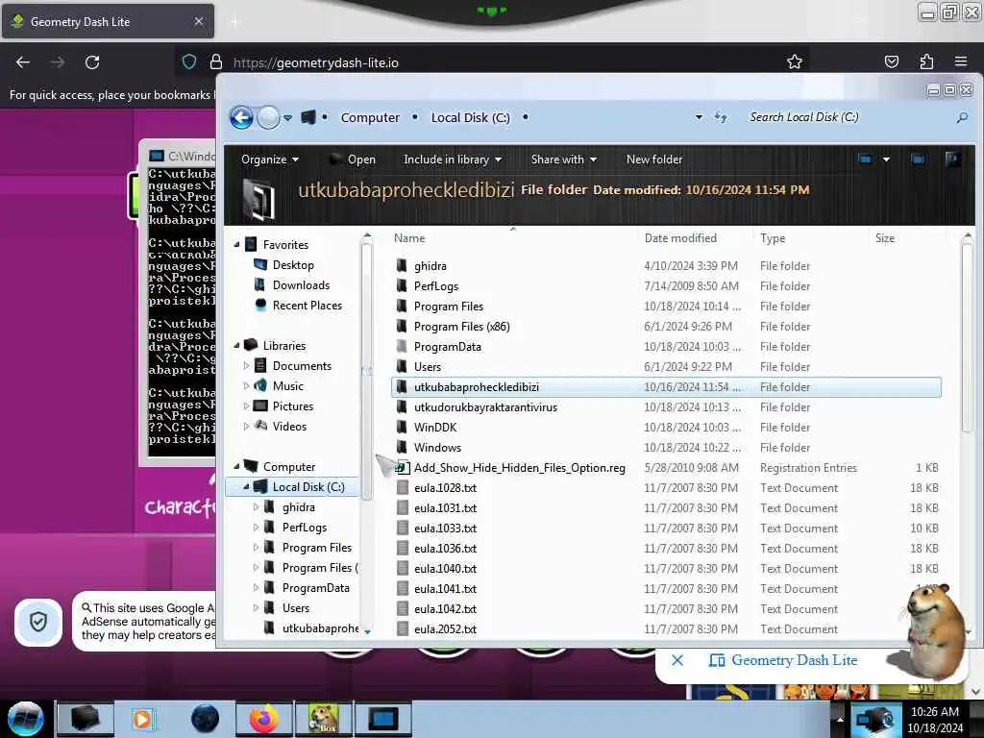Expand the Music library
This screenshot has width=984, height=738.
click(246, 385)
